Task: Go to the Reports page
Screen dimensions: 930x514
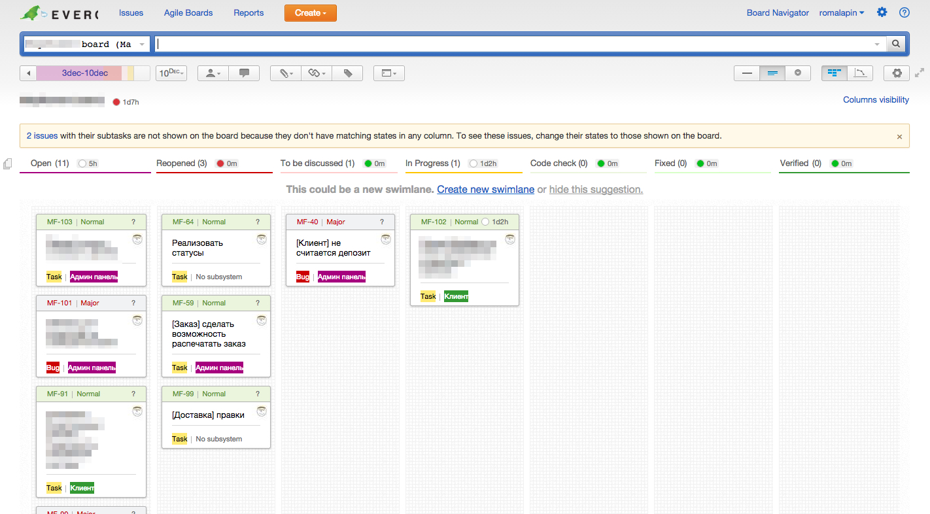Action: click(x=249, y=12)
